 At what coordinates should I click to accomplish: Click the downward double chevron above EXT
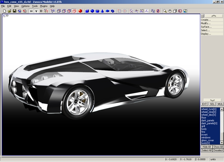pyautogui.click(x=212, y=100)
